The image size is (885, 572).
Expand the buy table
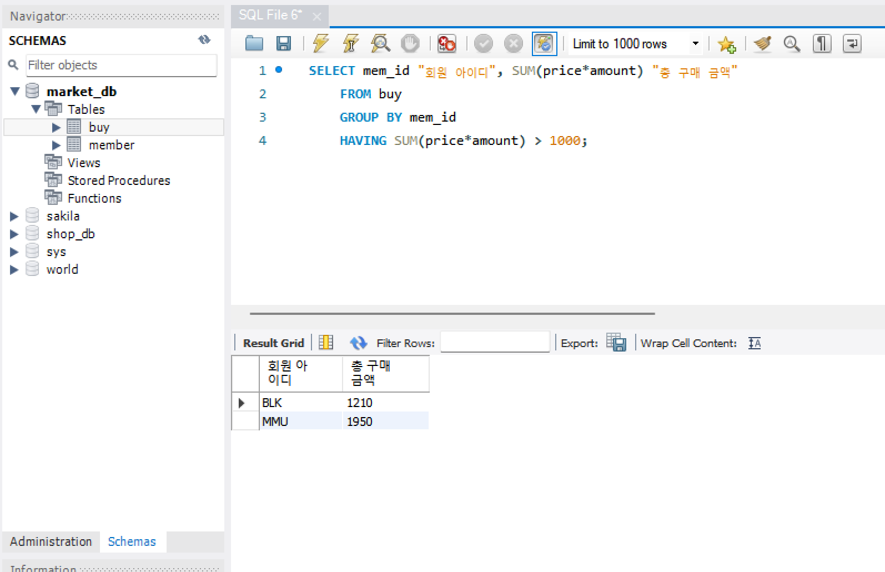[x=56, y=127]
